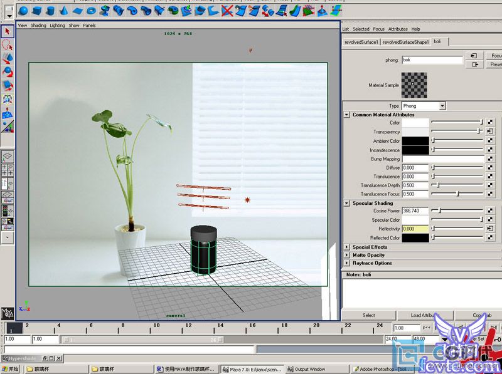Activate the Scale tool

[8, 86]
